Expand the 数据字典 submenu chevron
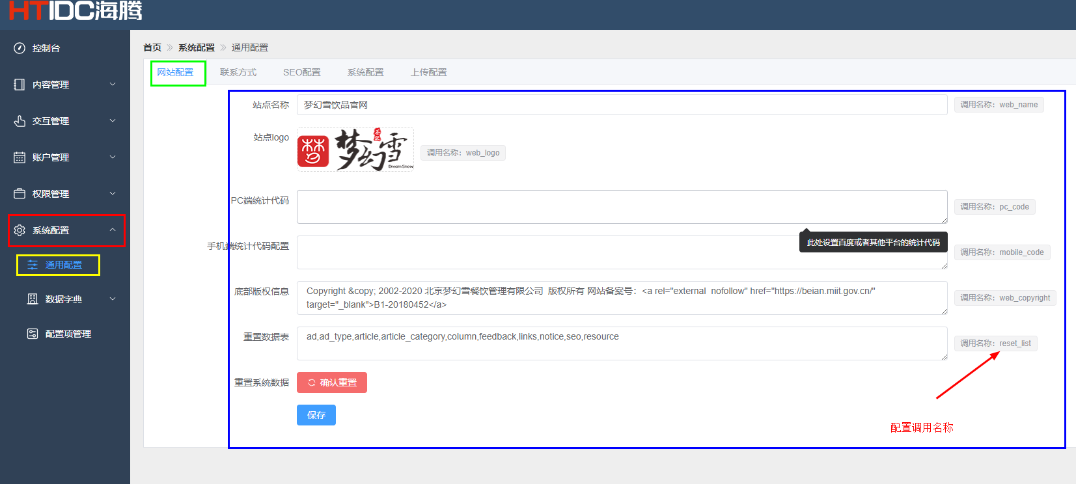 (113, 299)
